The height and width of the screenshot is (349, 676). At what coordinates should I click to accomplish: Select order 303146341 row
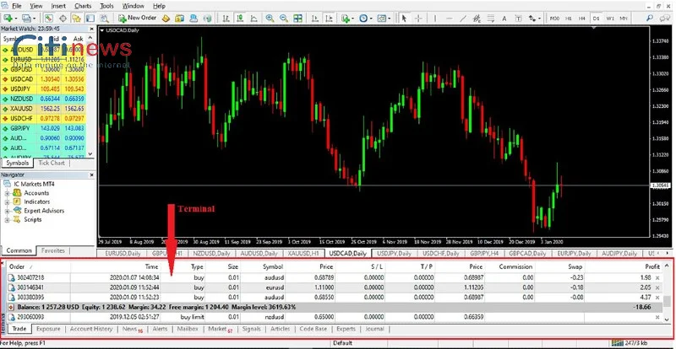334,287
